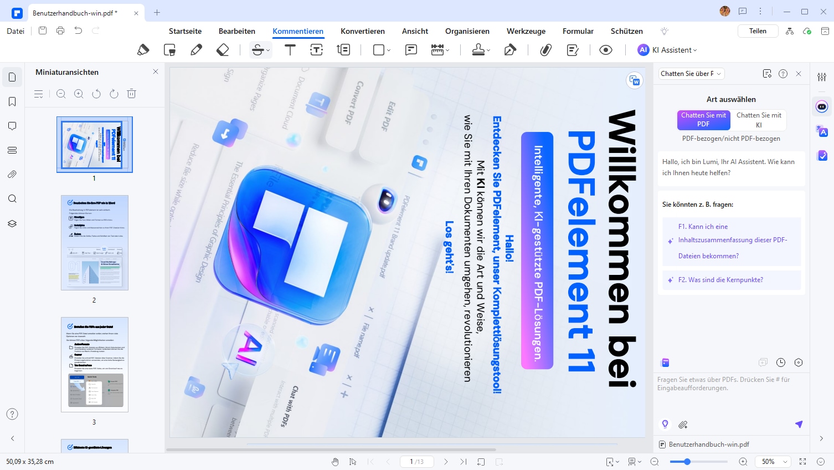834x470 pixels.
Task: Open properties sliders panel icon
Action: pos(822,77)
